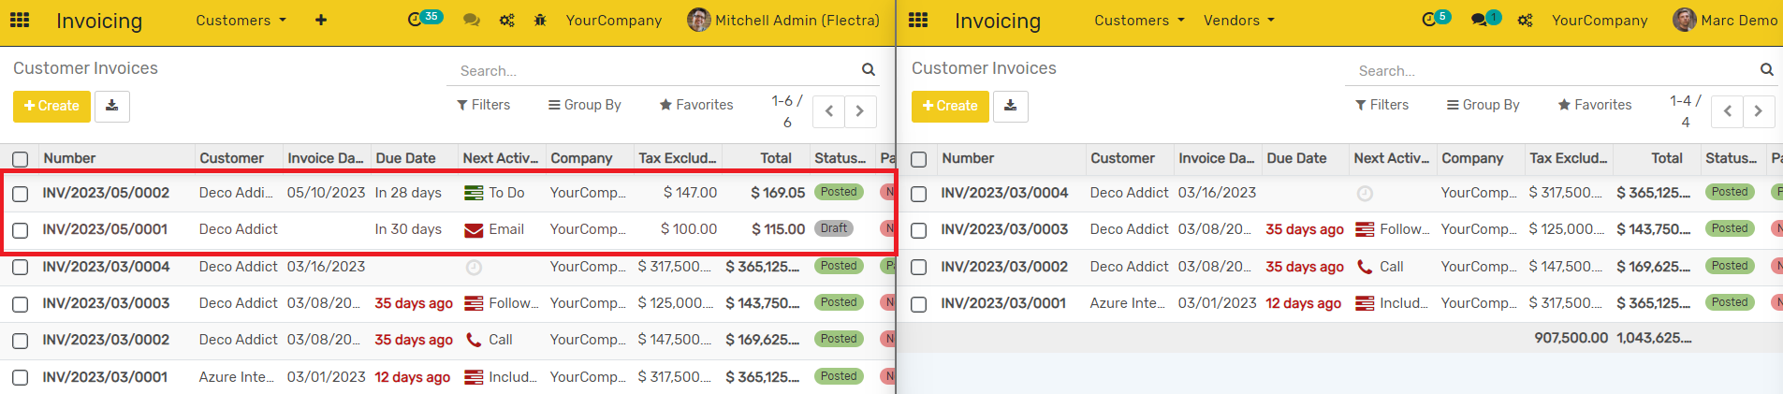Open Filters menu in left window
This screenshot has width=1783, height=394.
point(484,105)
